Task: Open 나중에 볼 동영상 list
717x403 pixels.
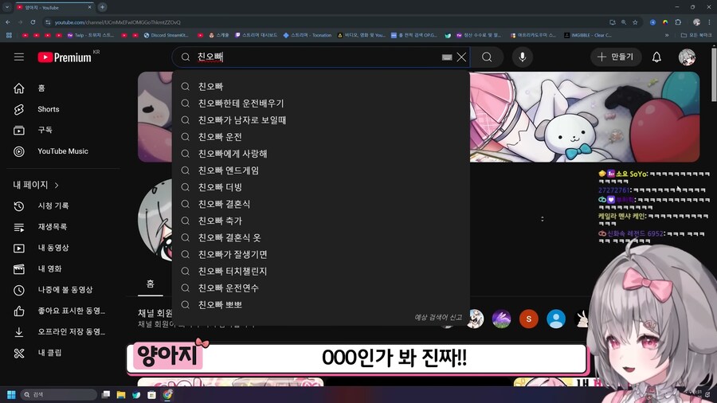Action: tap(63, 290)
